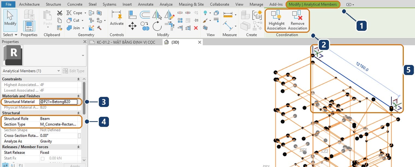The height and width of the screenshot is (167, 415).
Task: Click the red Delete X icon
Action: (x=196, y=28)
